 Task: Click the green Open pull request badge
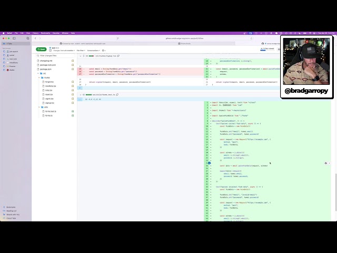click(x=41, y=49)
